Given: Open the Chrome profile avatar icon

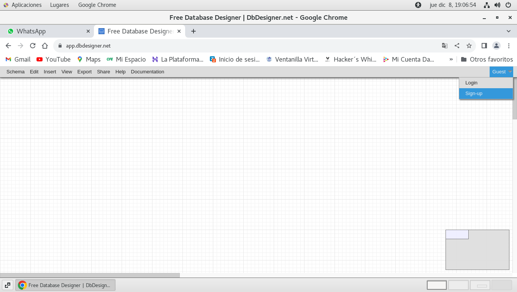Looking at the screenshot, I should tap(496, 46).
